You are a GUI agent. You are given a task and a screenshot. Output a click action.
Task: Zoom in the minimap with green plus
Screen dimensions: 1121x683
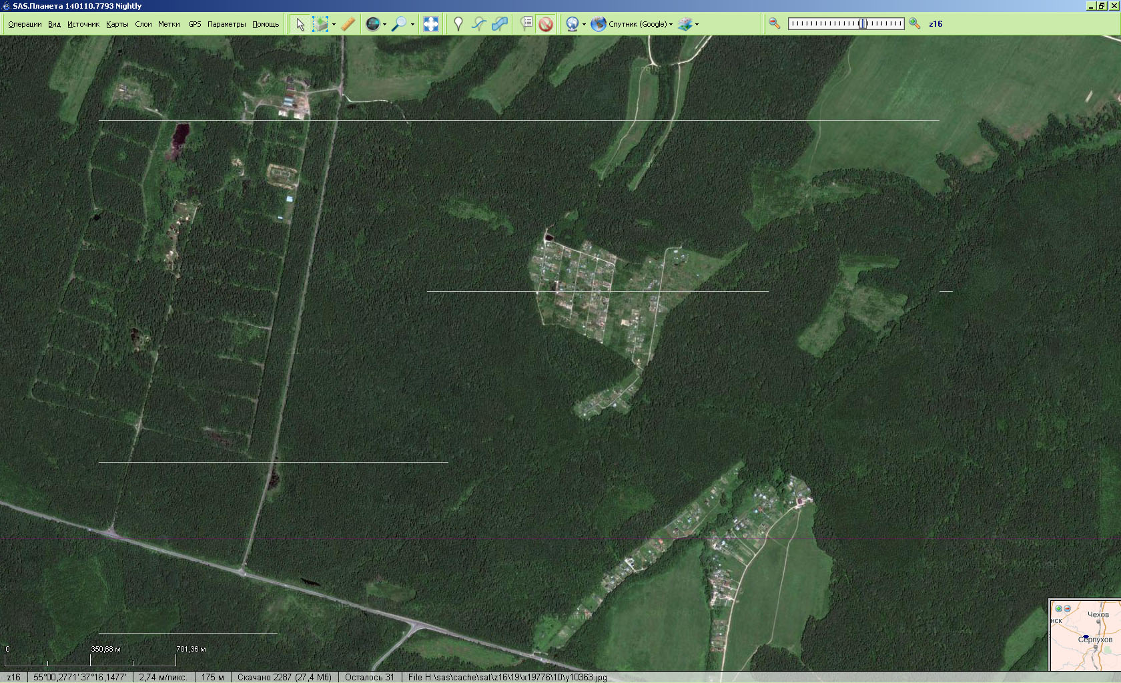point(1058,608)
